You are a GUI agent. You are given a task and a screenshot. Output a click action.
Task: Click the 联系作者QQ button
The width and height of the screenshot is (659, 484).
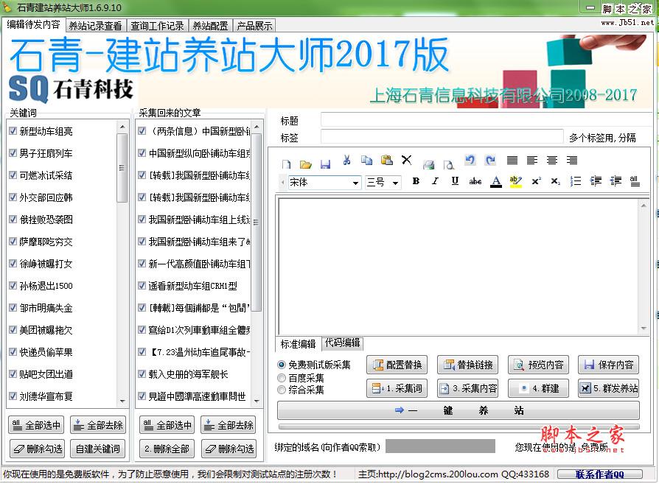(x=599, y=474)
